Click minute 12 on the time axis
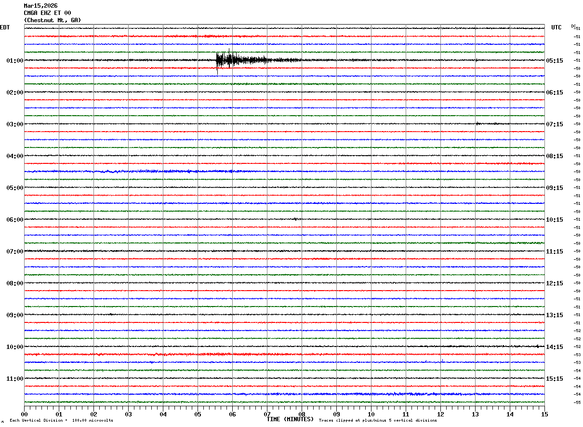The width and height of the screenshot is (583, 427). pyautogui.click(x=440, y=414)
